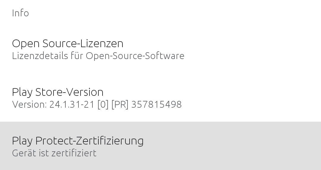Tap 'Gerät ist zertifiziert' status text
The width and height of the screenshot is (321, 170).
[x=54, y=153]
